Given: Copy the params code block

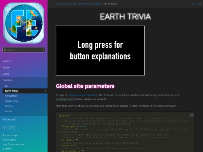Looking at the screenshot, I should click(191, 114).
